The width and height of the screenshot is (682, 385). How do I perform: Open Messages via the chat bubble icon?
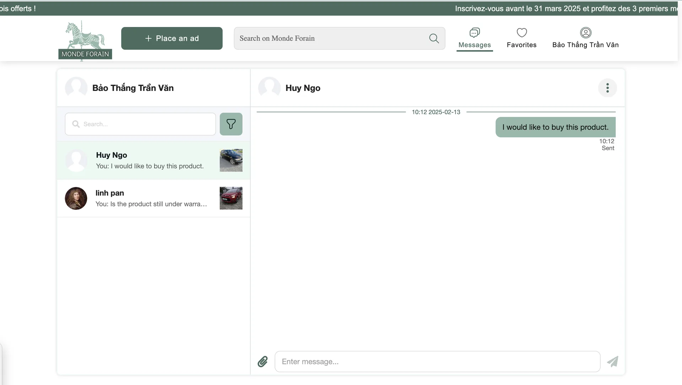tap(474, 33)
